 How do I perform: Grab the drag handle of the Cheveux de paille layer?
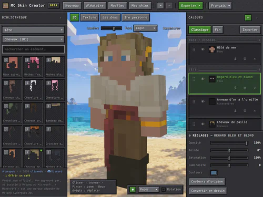point(194,124)
